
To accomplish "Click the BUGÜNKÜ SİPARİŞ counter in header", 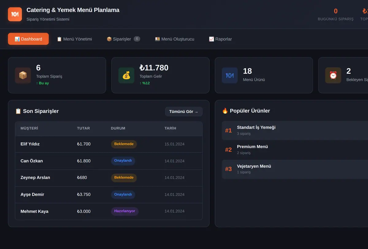I will click(x=335, y=15).
